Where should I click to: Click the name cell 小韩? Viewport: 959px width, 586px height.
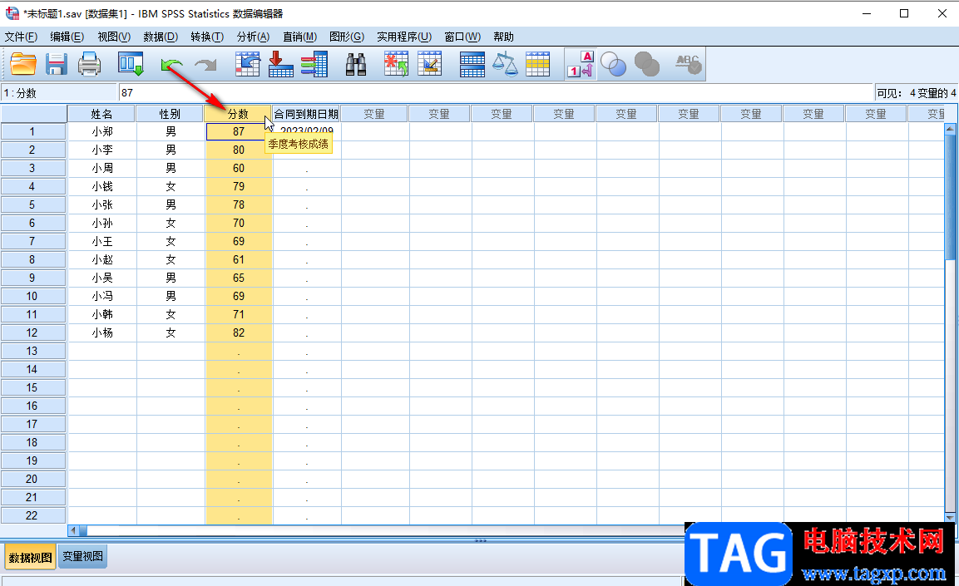[x=102, y=315]
